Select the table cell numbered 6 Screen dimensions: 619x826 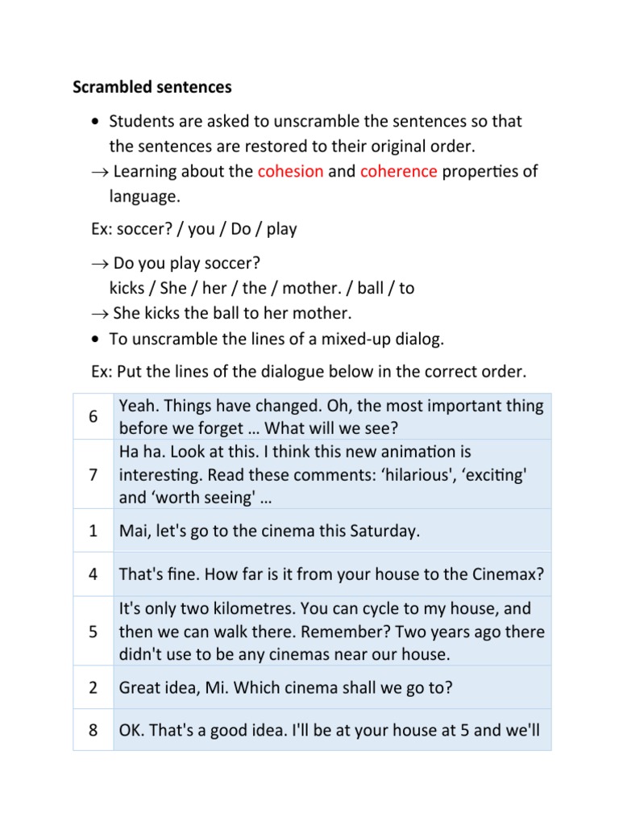[x=93, y=417]
